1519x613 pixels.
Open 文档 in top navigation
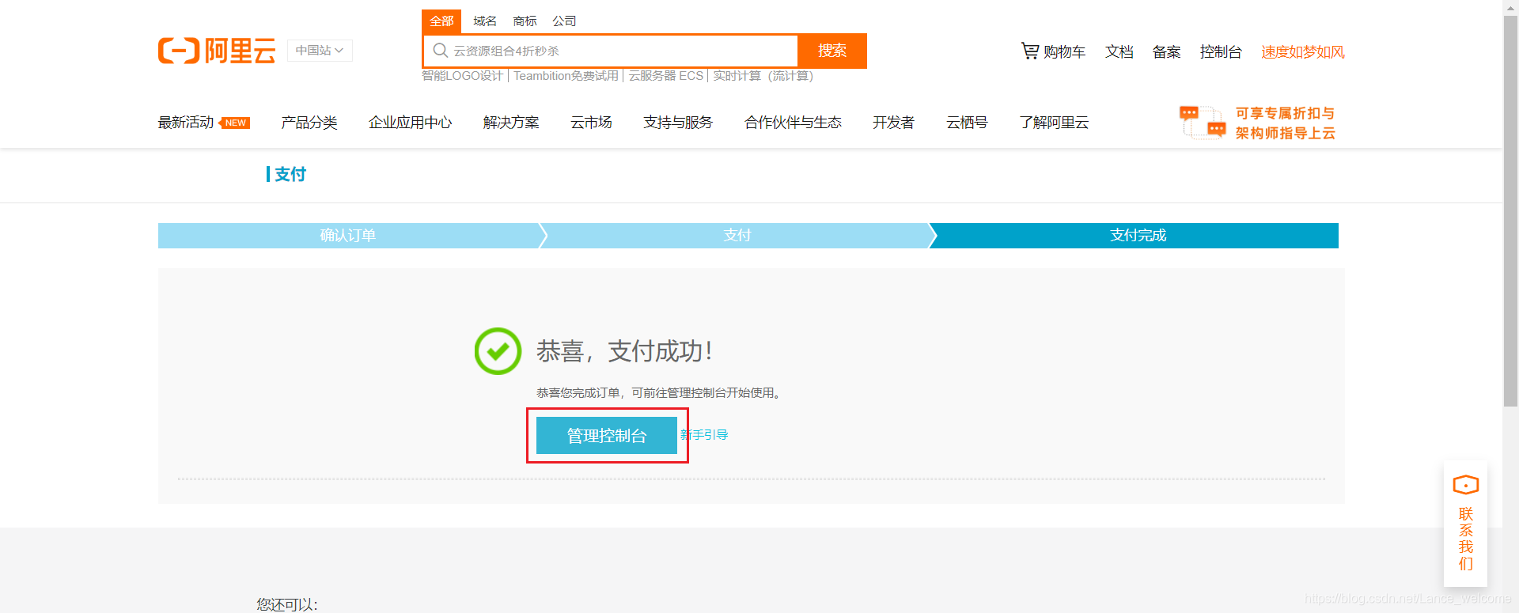[x=1119, y=52]
